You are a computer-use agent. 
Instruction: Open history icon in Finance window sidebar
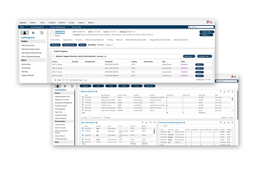[x=72, y=86]
